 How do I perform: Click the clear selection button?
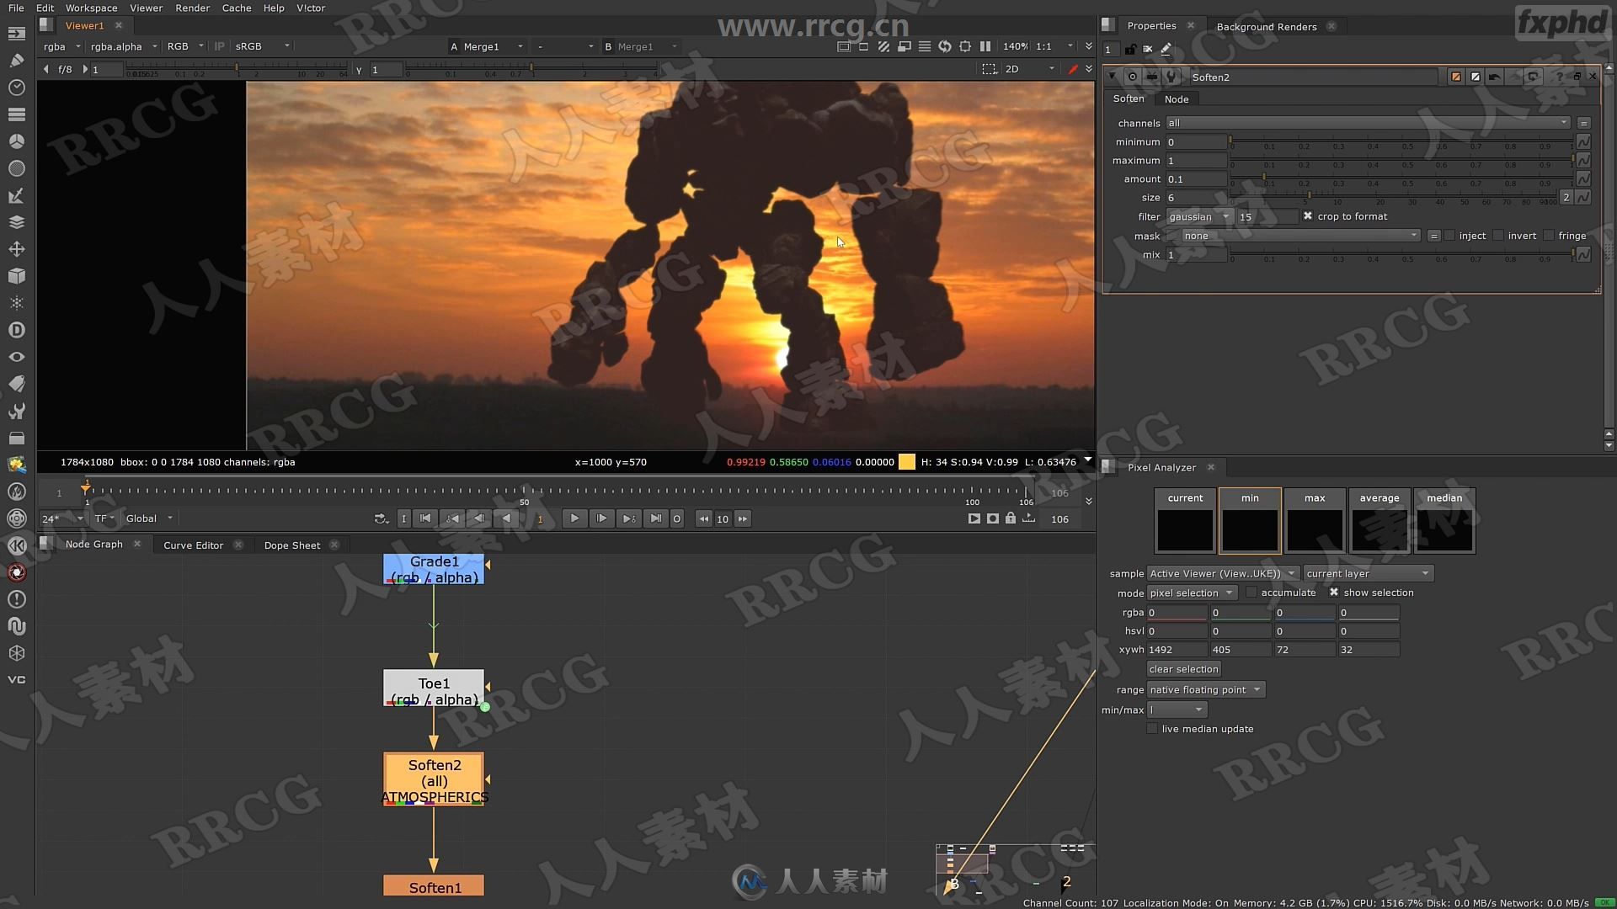(x=1182, y=668)
